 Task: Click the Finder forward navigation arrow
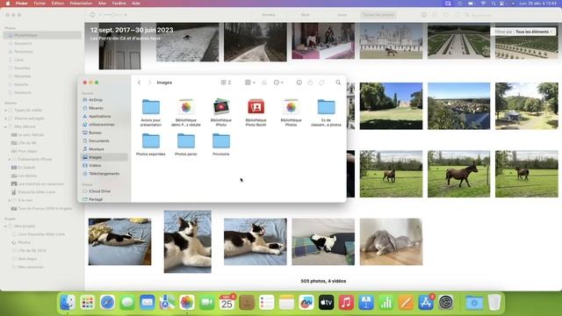pyautogui.click(x=149, y=83)
